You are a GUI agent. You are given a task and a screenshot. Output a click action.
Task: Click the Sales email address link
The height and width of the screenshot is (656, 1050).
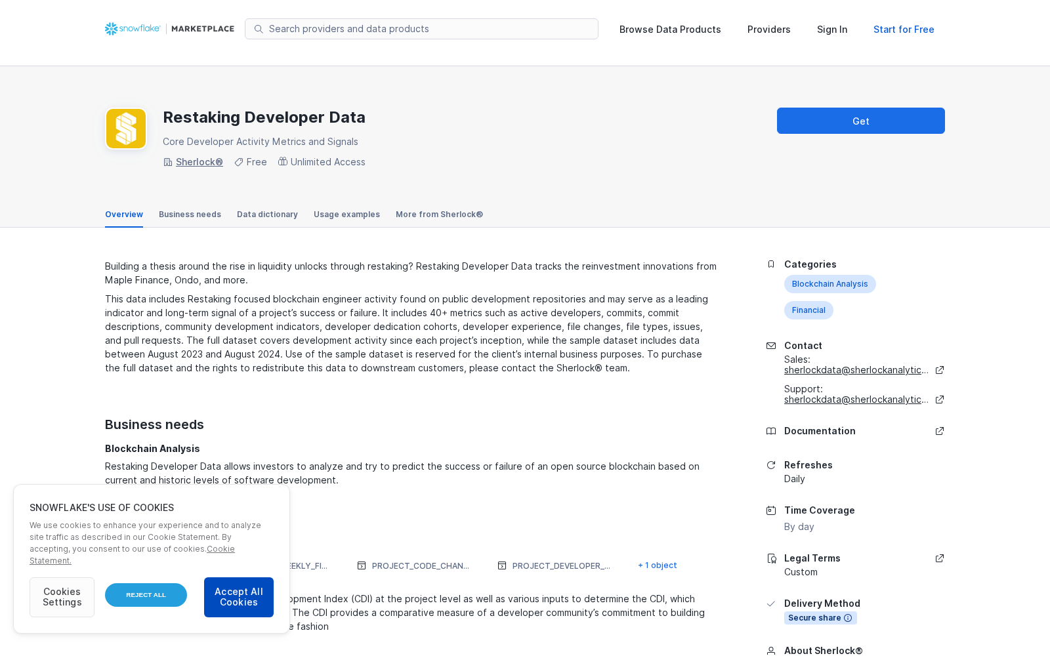(x=856, y=370)
